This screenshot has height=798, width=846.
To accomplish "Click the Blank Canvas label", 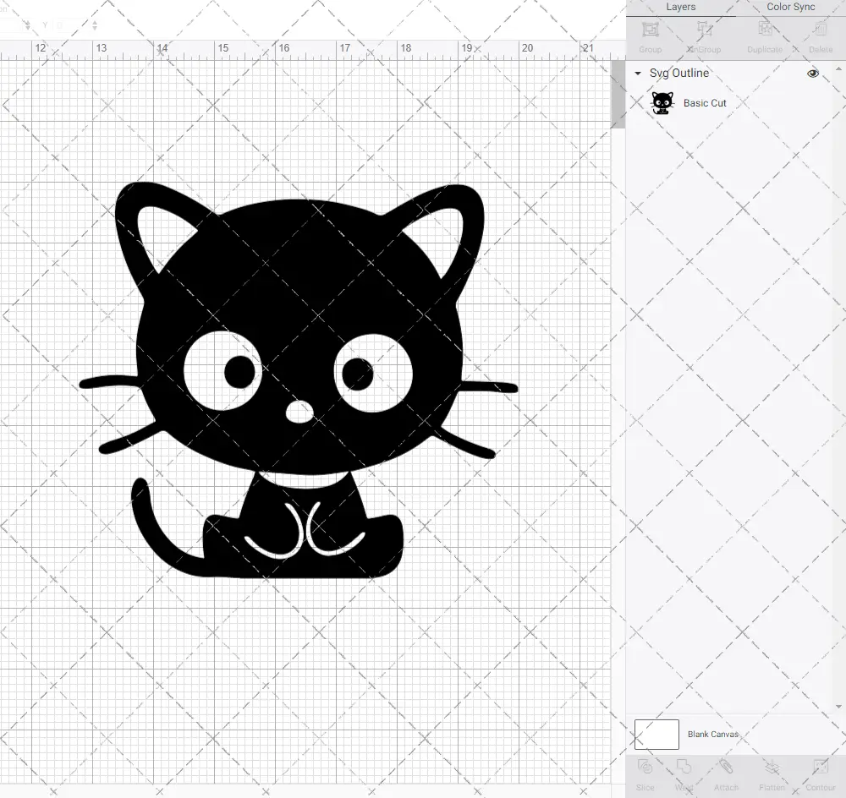I will click(713, 734).
